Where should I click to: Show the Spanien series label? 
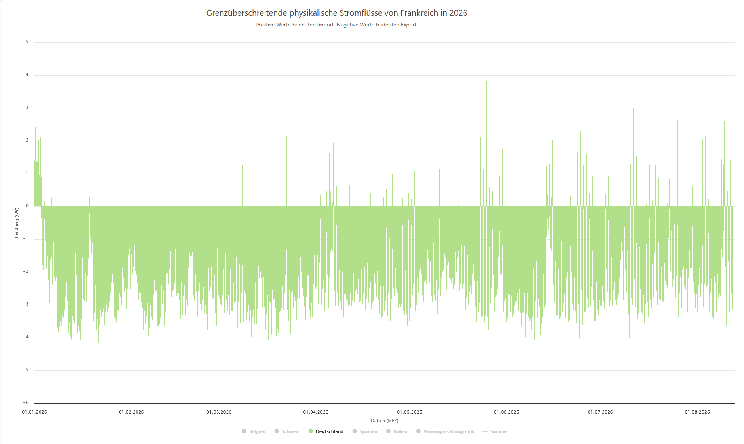[368, 431]
